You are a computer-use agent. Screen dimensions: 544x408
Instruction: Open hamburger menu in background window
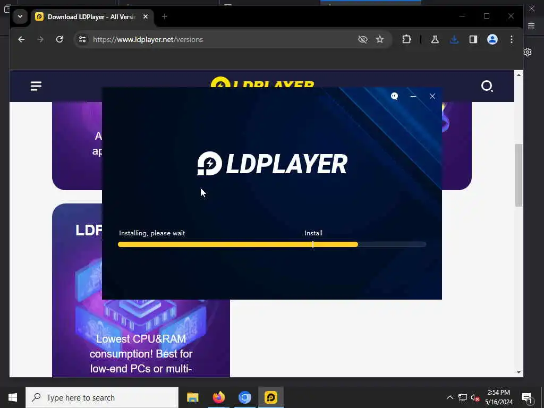coord(531,26)
